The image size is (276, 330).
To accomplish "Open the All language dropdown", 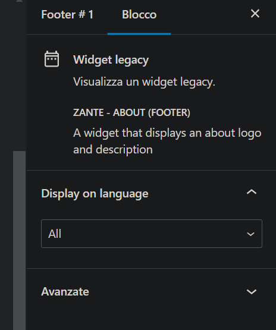I will 152,234.
